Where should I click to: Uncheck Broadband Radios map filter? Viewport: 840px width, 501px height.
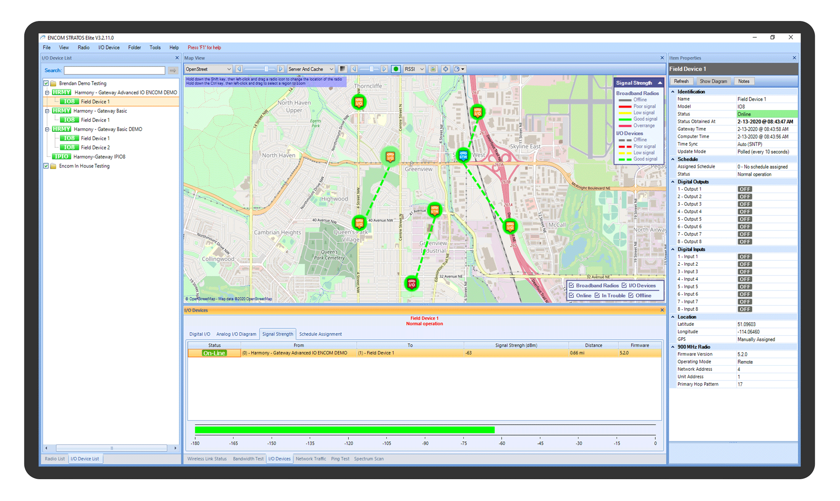(572, 286)
